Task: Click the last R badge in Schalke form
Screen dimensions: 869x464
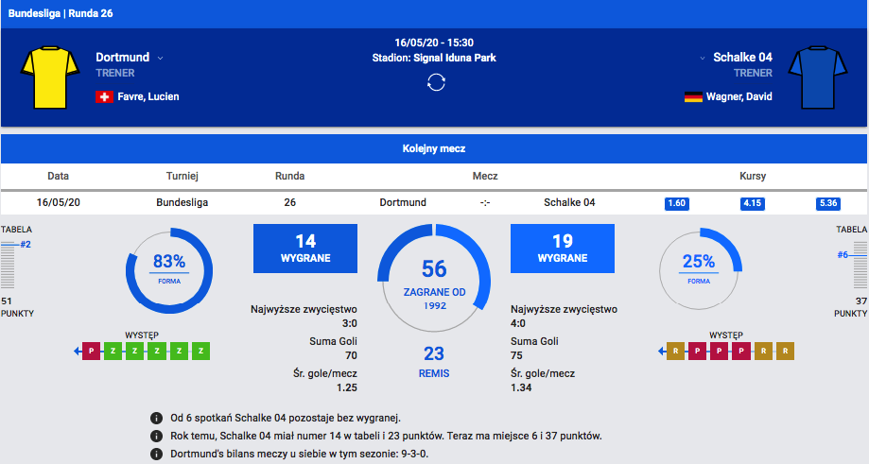Action: 785,351
